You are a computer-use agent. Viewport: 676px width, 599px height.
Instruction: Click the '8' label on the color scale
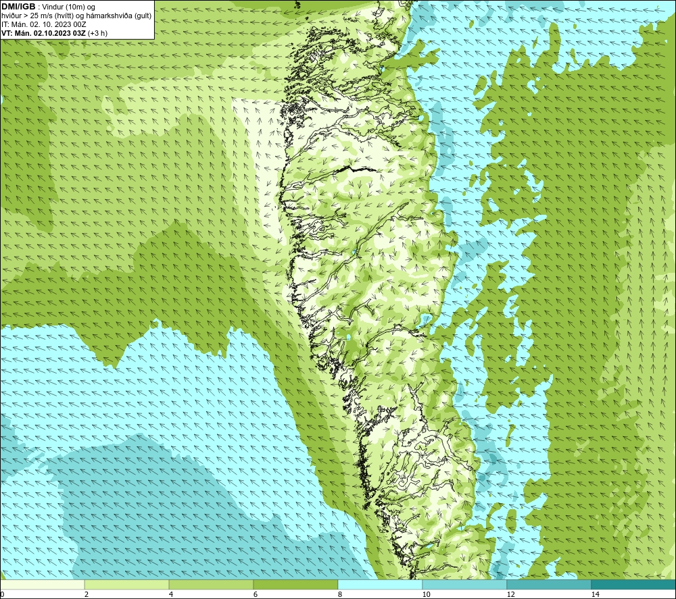tap(340, 594)
